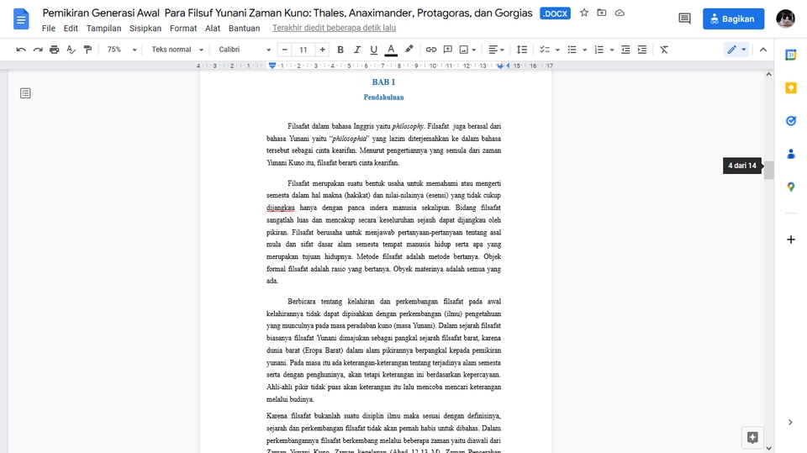The height and width of the screenshot is (453, 807).
Task: Clear text formatting
Action: (664, 50)
